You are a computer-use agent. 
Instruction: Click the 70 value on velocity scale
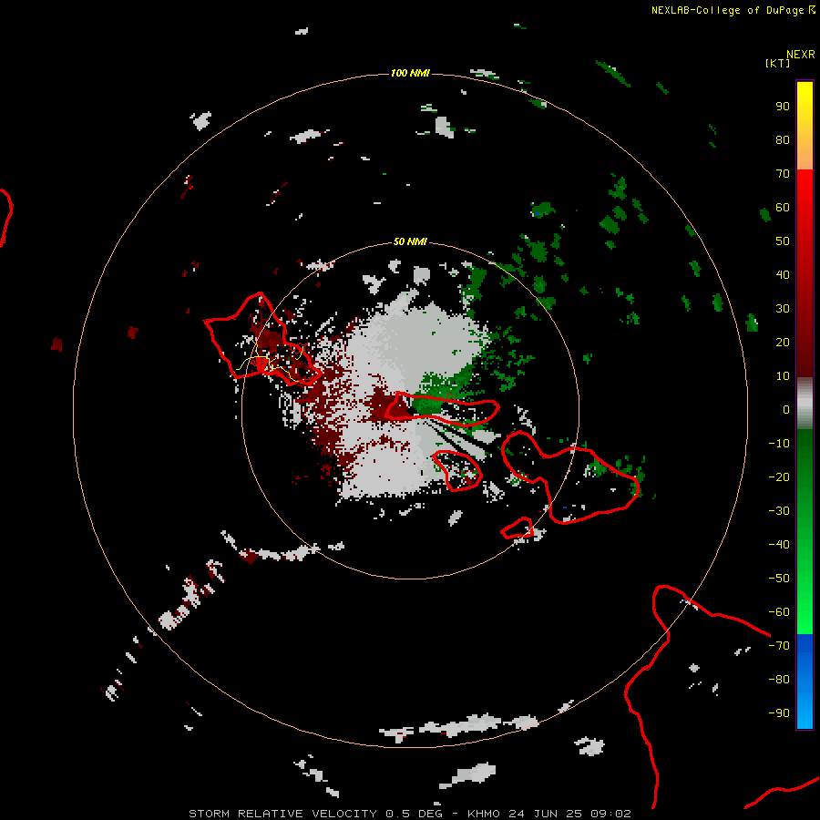(783, 174)
